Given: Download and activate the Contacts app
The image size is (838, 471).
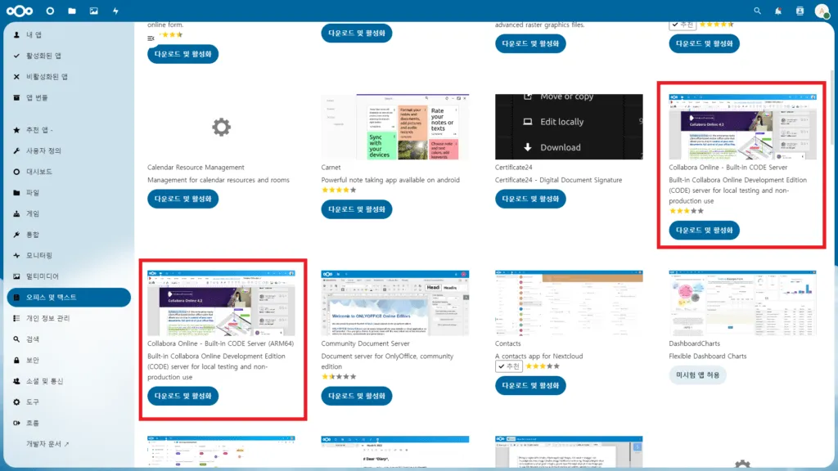Looking at the screenshot, I should (x=531, y=385).
